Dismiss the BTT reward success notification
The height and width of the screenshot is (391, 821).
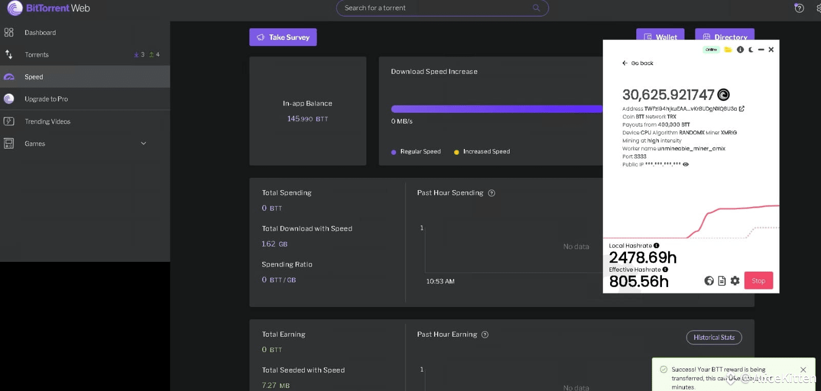803,369
